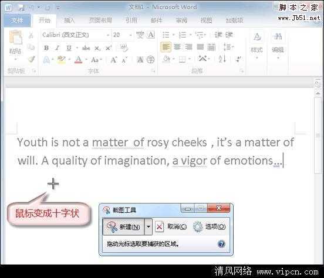Click Options (选项) in Snipping Tool

click(209, 227)
